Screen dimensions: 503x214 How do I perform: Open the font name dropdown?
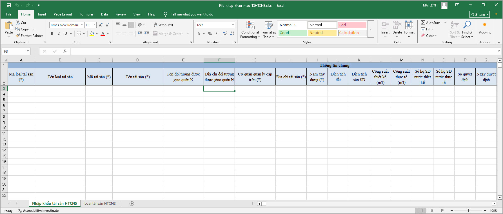point(82,25)
